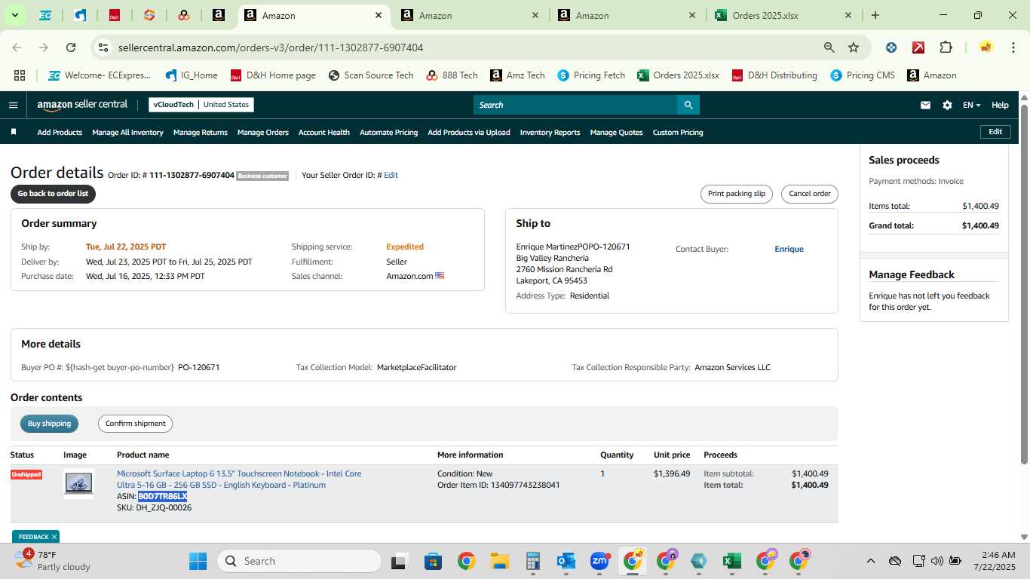This screenshot has height=579, width=1030.
Task: Switch to the Orders 2025.xlsx browser tab
Action: (784, 15)
